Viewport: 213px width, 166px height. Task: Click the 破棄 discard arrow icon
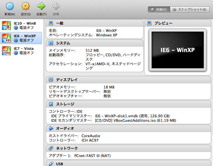56,6
